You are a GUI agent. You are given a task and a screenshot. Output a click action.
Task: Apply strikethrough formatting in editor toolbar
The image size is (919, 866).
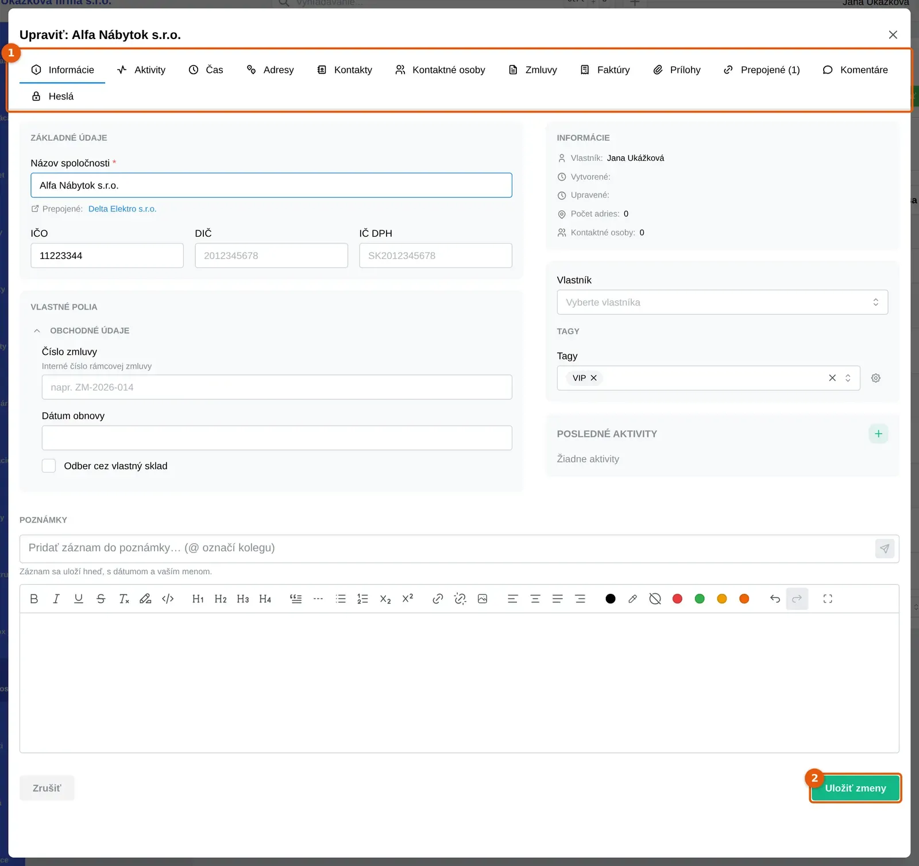[101, 599]
